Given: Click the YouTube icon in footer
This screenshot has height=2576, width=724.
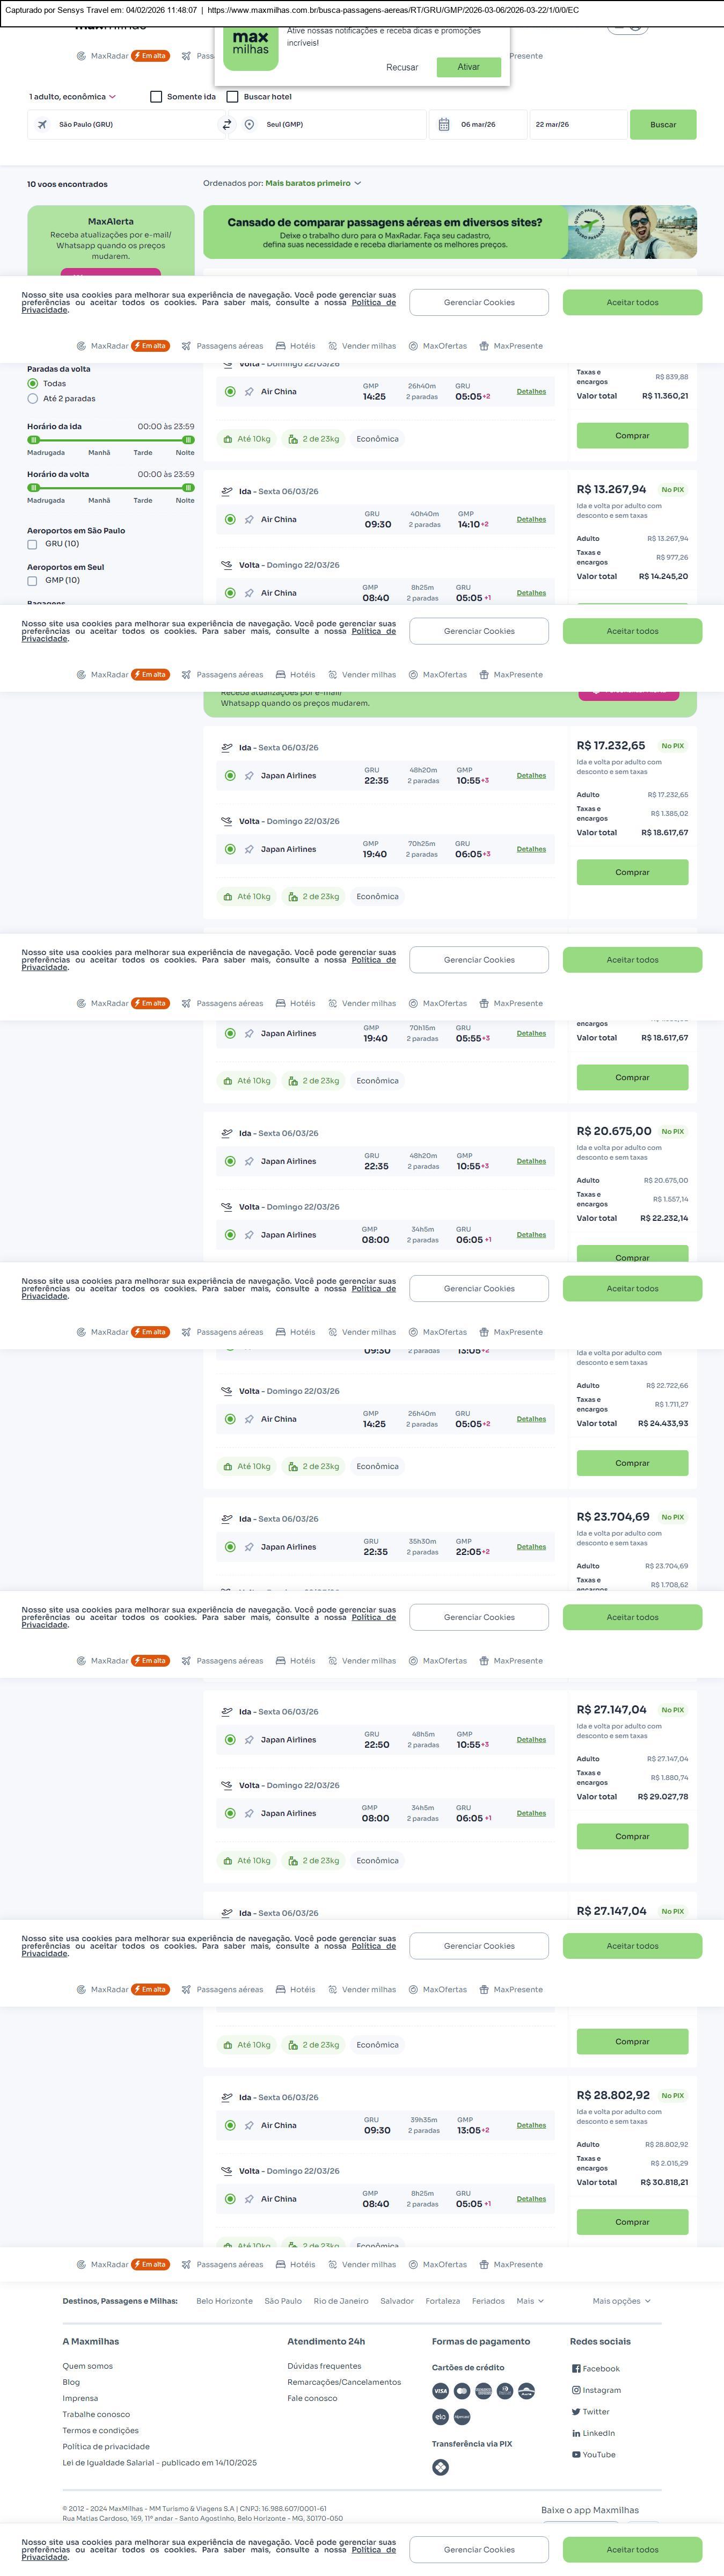Looking at the screenshot, I should 576,2454.
